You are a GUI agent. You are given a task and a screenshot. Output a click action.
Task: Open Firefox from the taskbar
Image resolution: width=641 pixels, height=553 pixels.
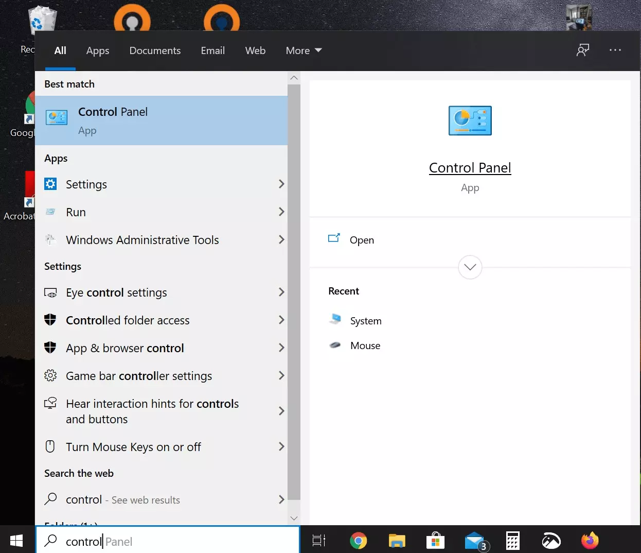(590, 541)
